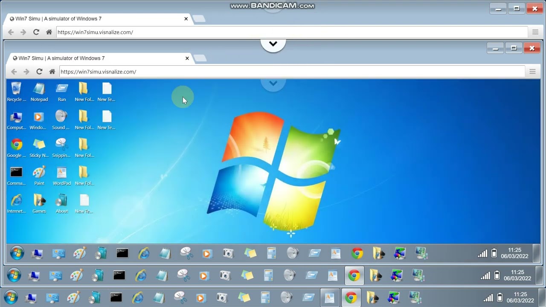Open the Paint desktop icon
546x307 pixels.
(x=39, y=176)
